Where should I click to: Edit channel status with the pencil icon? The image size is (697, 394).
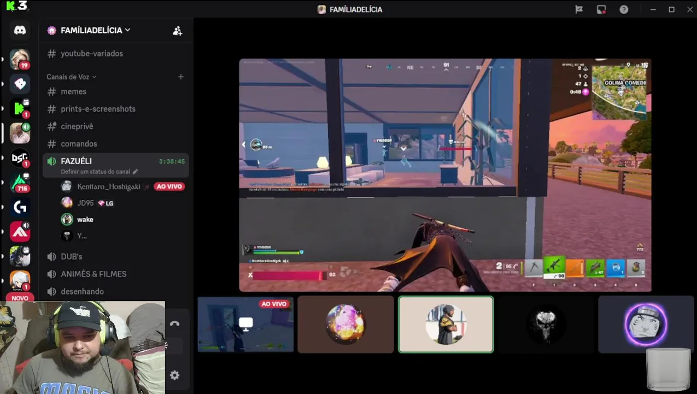(135, 171)
